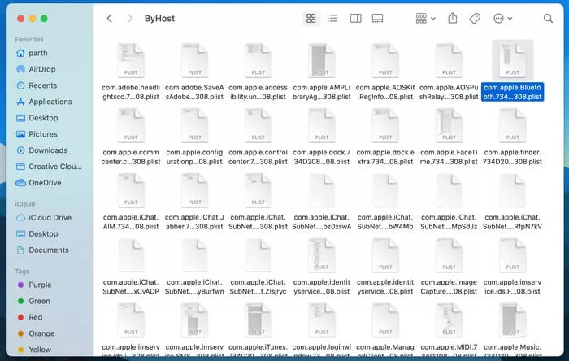Click the Share icon in toolbar

[x=453, y=18]
